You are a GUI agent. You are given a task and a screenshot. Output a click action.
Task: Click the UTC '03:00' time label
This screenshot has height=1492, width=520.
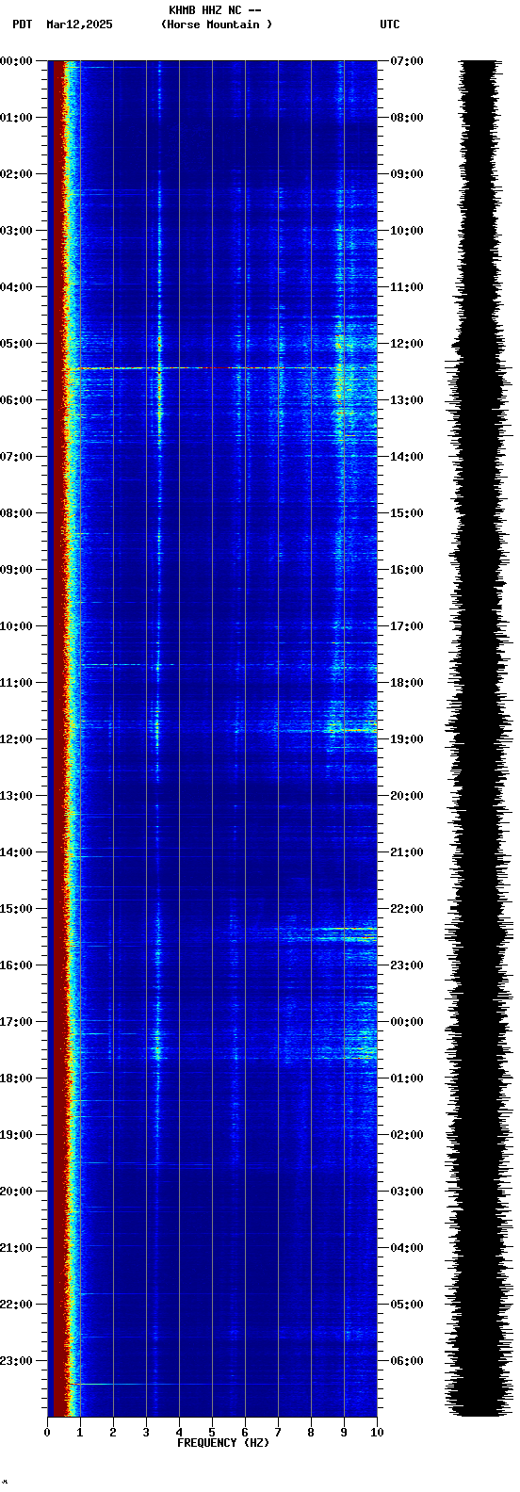407,1192
